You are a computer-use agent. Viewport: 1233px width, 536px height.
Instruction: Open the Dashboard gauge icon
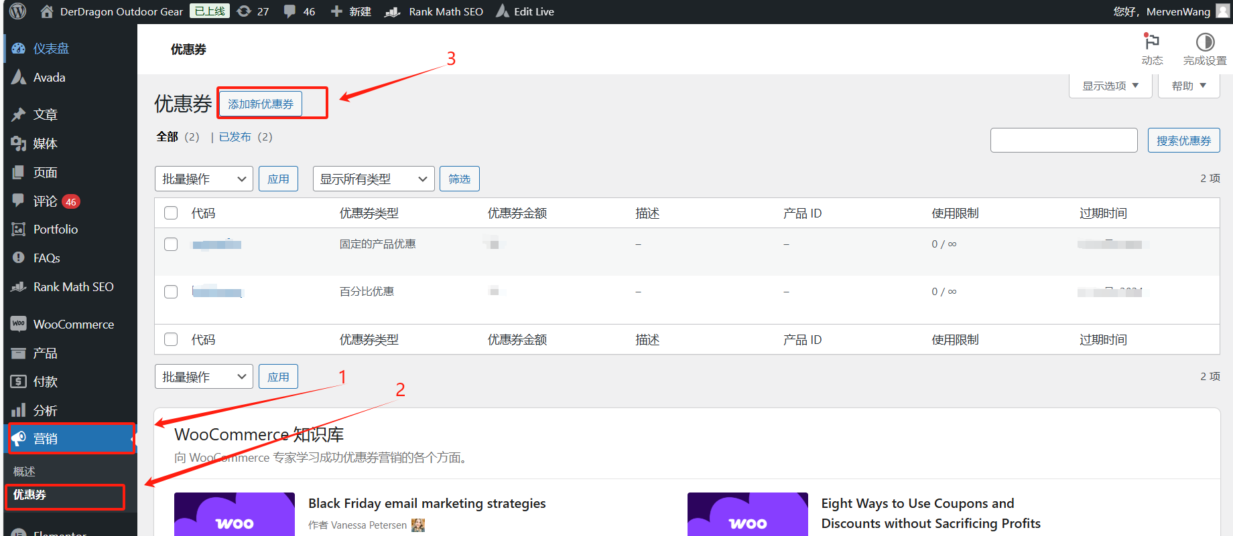pyautogui.click(x=19, y=48)
